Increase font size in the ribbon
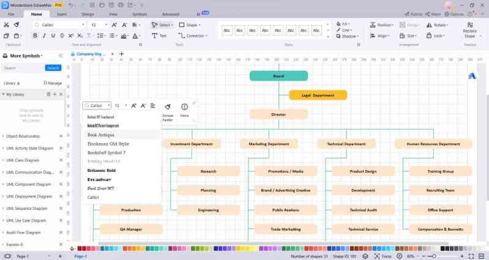The image size is (489, 260). click(114, 25)
